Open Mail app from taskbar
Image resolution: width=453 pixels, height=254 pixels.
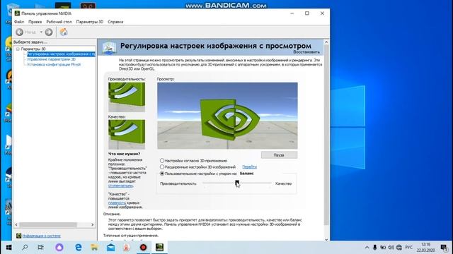click(x=110, y=248)
